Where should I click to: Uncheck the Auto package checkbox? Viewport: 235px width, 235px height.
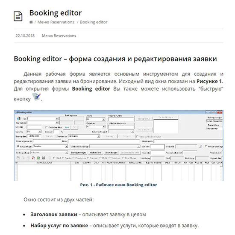18,146
